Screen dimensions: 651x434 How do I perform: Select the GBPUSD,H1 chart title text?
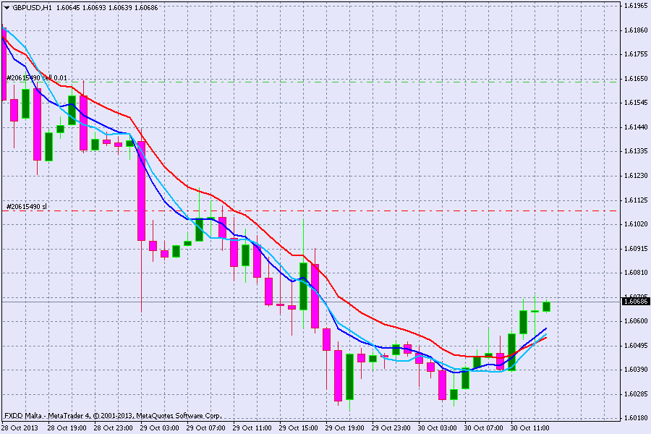[32, 7]
